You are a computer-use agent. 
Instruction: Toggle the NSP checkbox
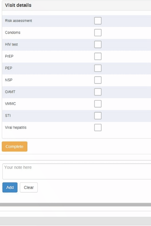(98, 80)
